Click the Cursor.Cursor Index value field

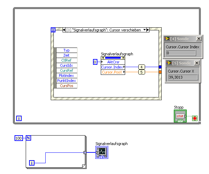coord(181,53)
